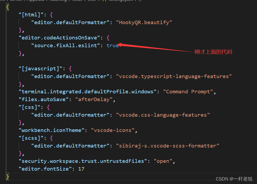Click the "editor.fontSize" key
Image resolution: width=257 pixels, height=184 pixels.
[45, 169]
